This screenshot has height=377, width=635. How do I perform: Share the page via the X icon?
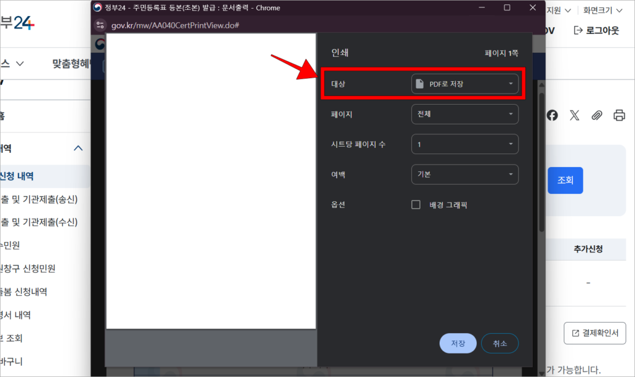[574, 115]
